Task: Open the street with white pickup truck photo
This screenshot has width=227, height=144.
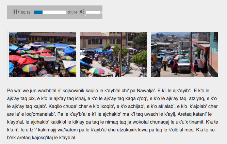Action: point(184,54)
